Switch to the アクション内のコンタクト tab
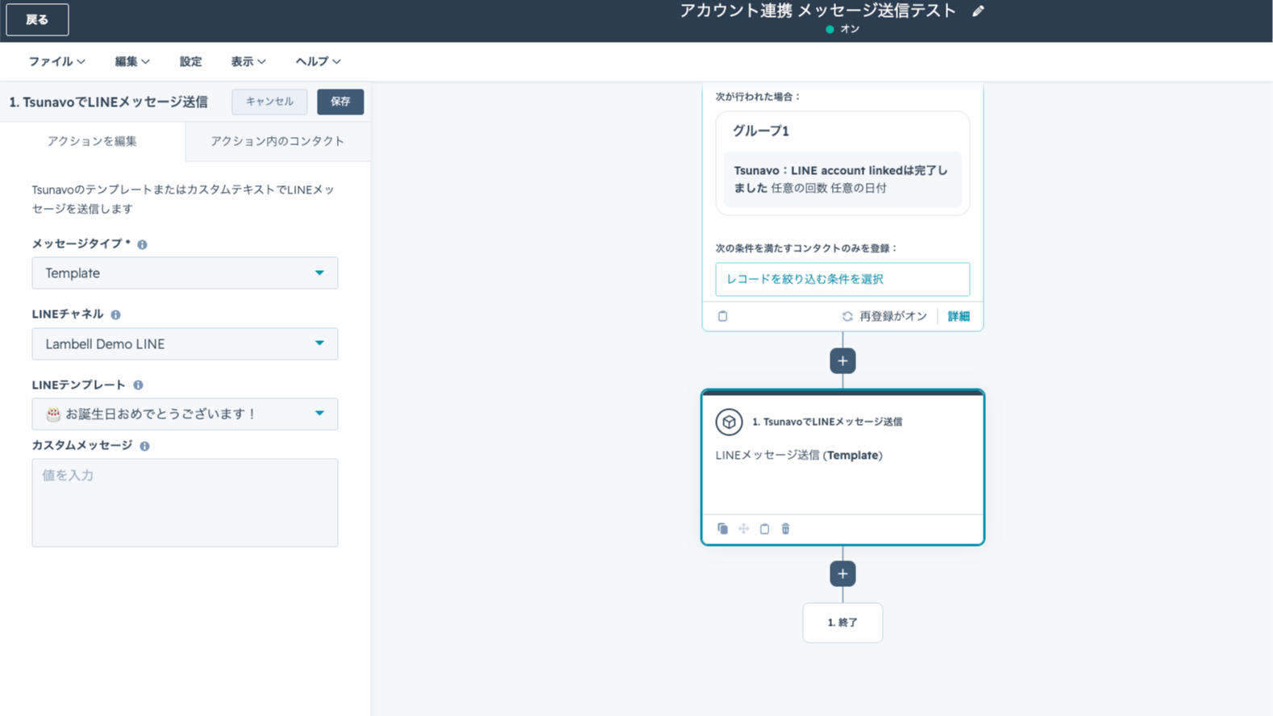Viewport: 1273px width, 716px height. click(277, 141)
